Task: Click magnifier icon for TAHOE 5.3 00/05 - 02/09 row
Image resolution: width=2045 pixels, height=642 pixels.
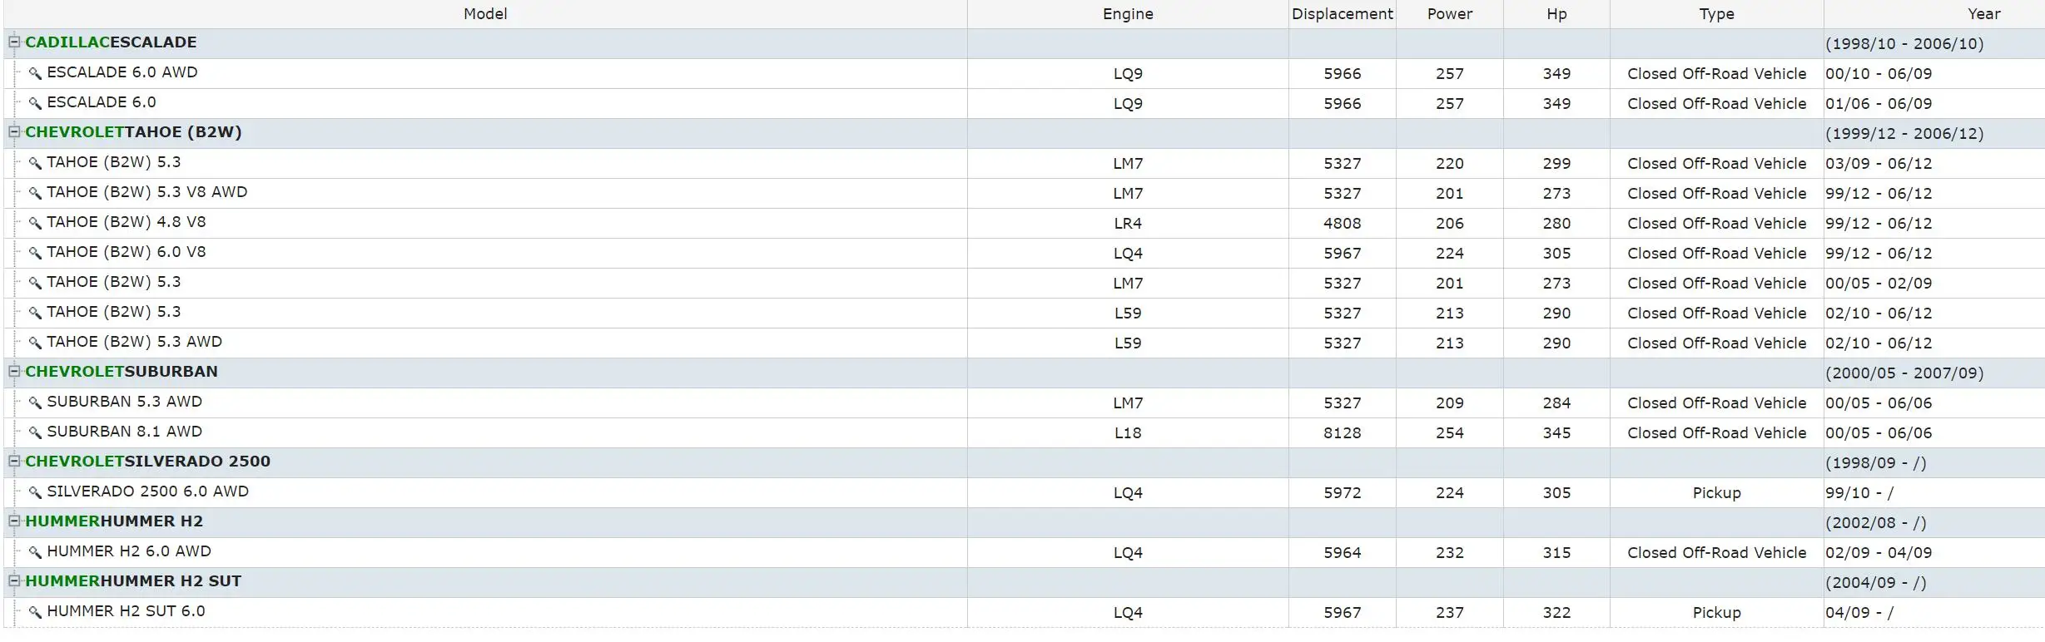Action: 35,283
